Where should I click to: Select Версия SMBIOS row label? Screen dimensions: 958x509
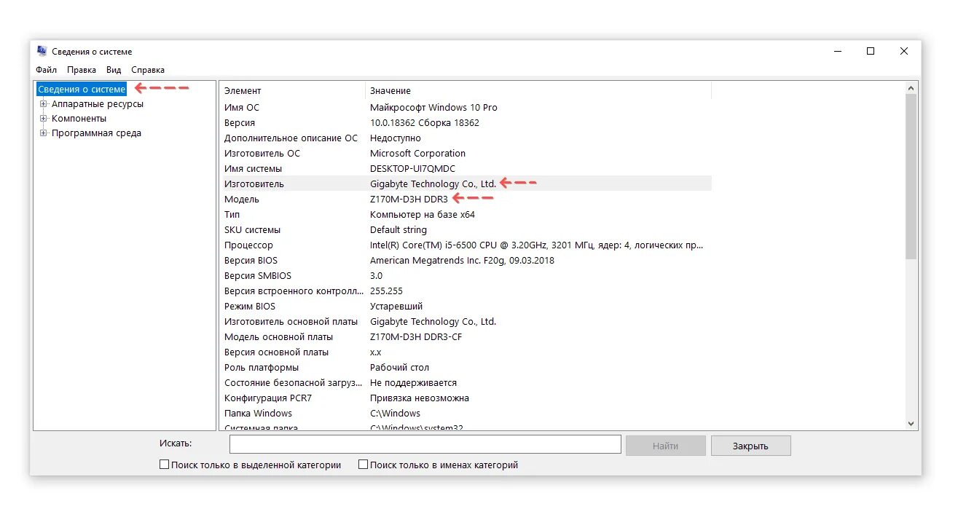point(258,276)
